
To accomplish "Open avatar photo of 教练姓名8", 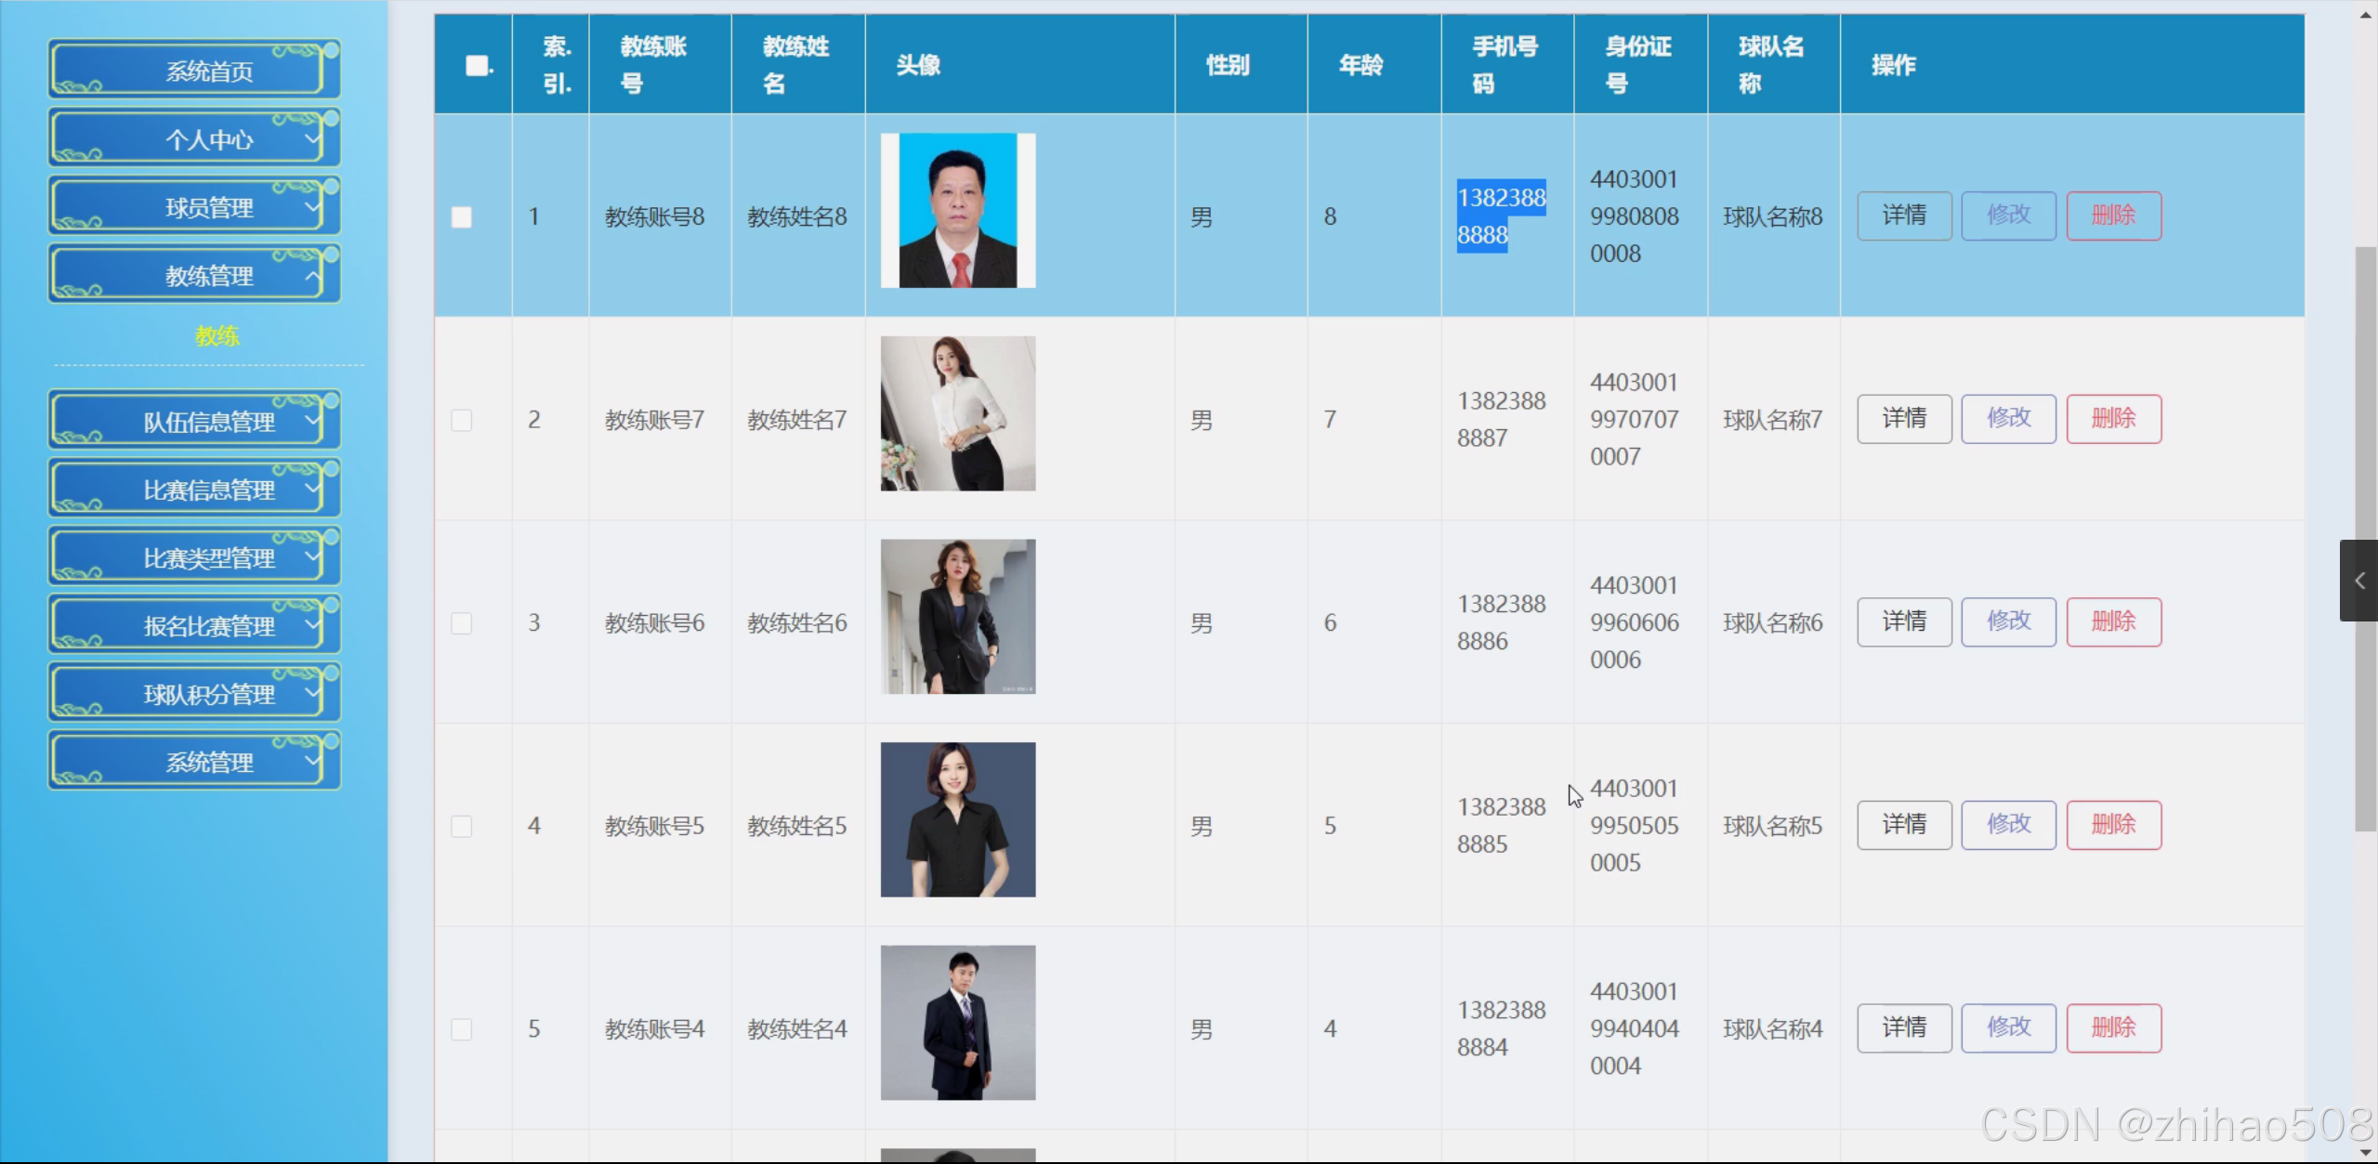I will (957, 210).
